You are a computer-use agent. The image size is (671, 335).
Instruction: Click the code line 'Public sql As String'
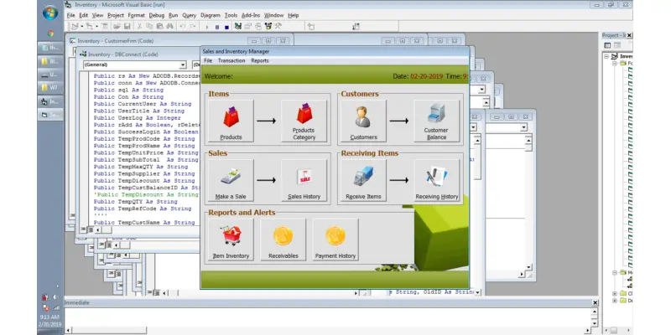128,90
